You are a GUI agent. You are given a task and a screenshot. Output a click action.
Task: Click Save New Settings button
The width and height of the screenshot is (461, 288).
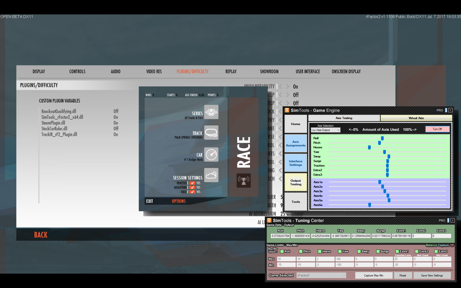pos(432,275)
